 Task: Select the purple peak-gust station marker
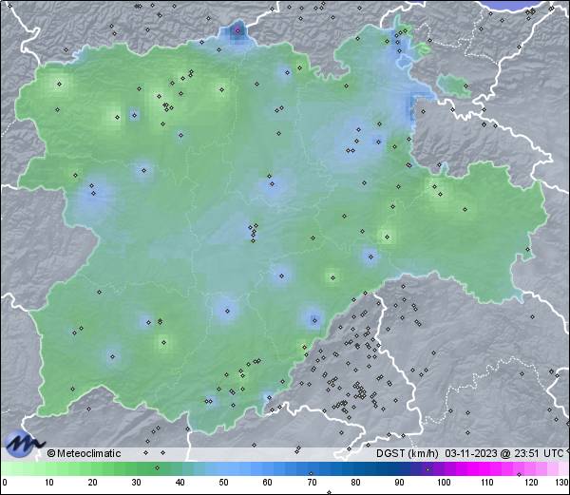(x=237, y=30)
